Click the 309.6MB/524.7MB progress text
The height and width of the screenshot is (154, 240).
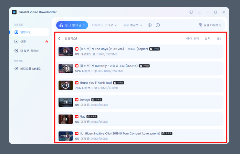pos(111,71)
